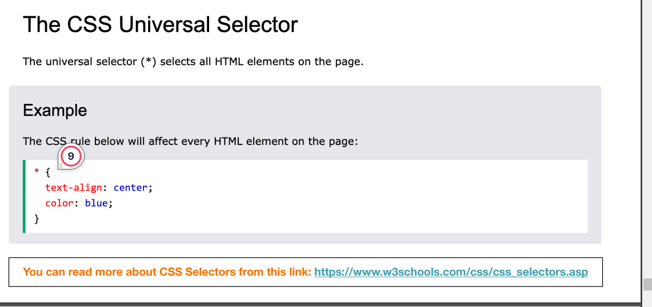Select the text-align property in the code

(74, 188)
